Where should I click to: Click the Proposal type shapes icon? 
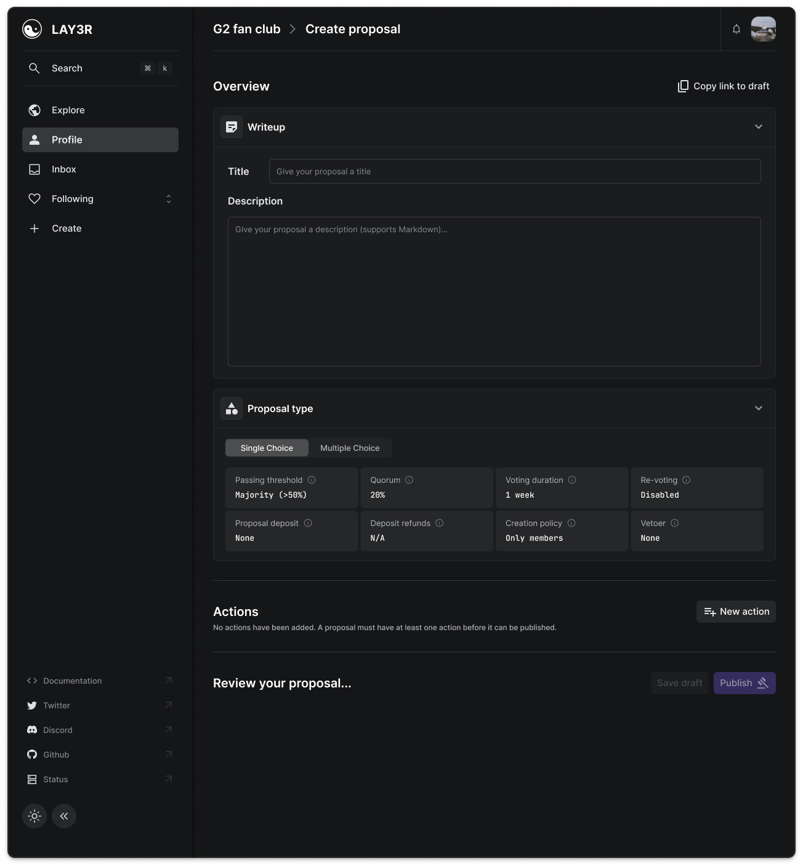[x=232, y=408]
